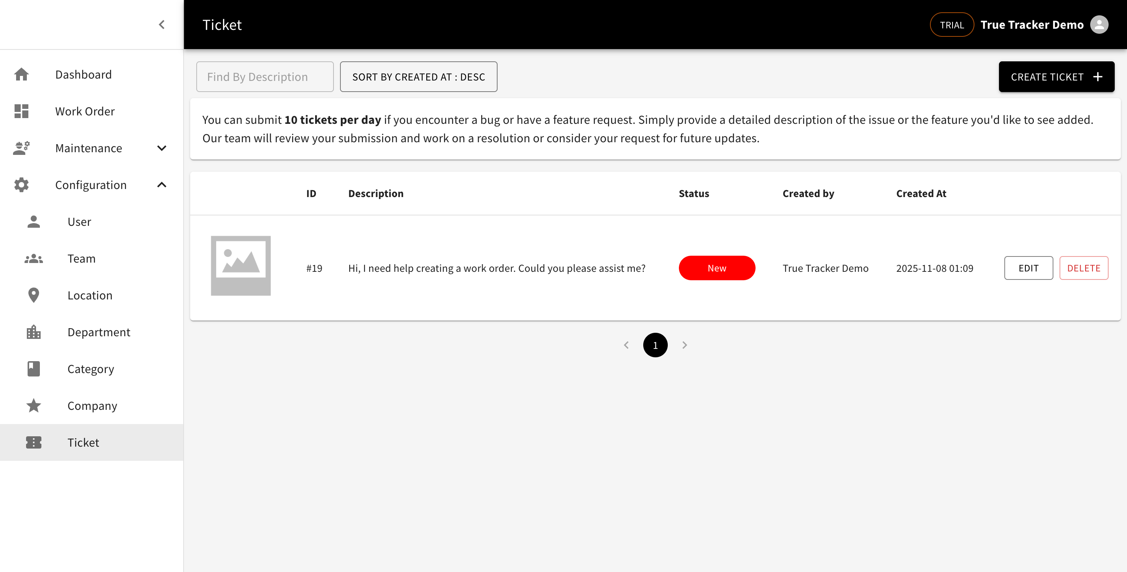Click the Category bookmark icon
The height and width of the screenshot is (572, 1127).
click(33, 368)
